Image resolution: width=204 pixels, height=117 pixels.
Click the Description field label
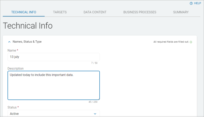[x=16, y=68]
